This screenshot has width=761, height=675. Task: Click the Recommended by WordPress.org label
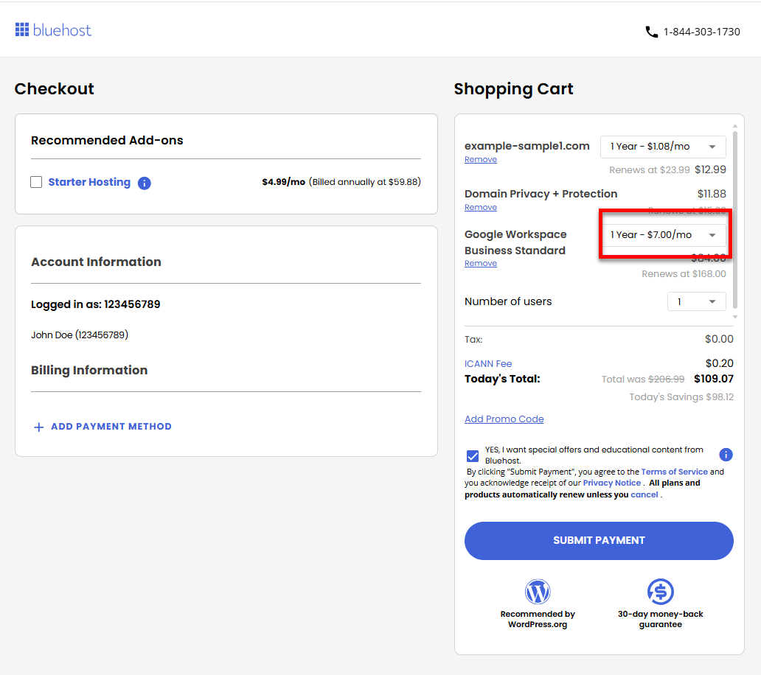click(538, 619)
